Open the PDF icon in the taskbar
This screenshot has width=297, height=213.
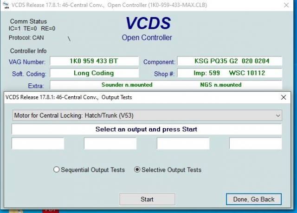coord(51,210)
